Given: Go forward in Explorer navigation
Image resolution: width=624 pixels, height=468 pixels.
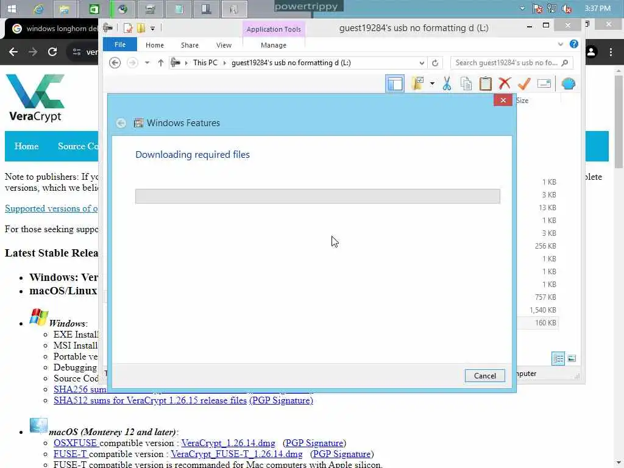Looking at the screenshot, I should pos(132,63).
